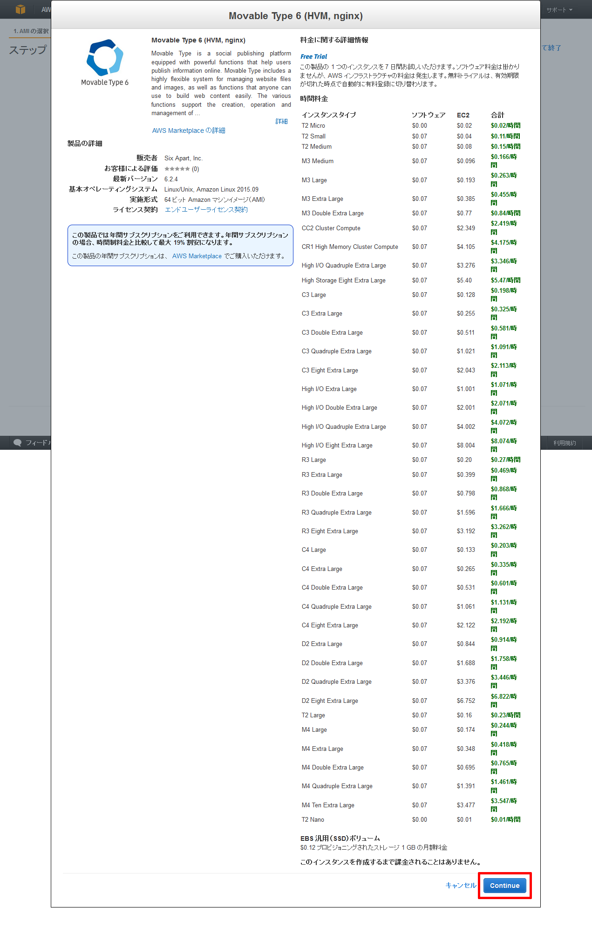Click the Continue button
The width and height of the screenshot is (592, 928).
click(x=504, y=886)
